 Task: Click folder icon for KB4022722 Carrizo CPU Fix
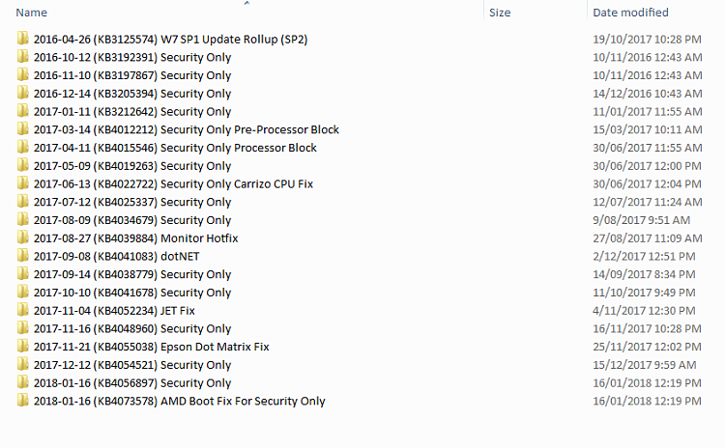pos(23,183)
